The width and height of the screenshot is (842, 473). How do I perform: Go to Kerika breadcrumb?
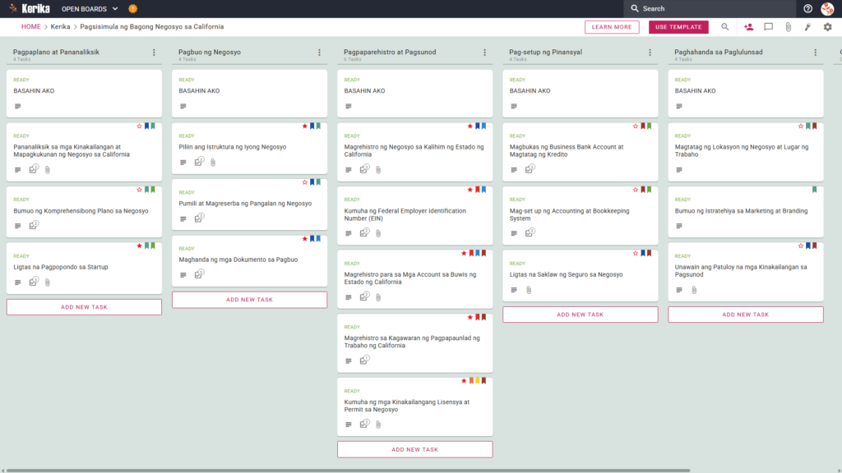pos(60,27)
